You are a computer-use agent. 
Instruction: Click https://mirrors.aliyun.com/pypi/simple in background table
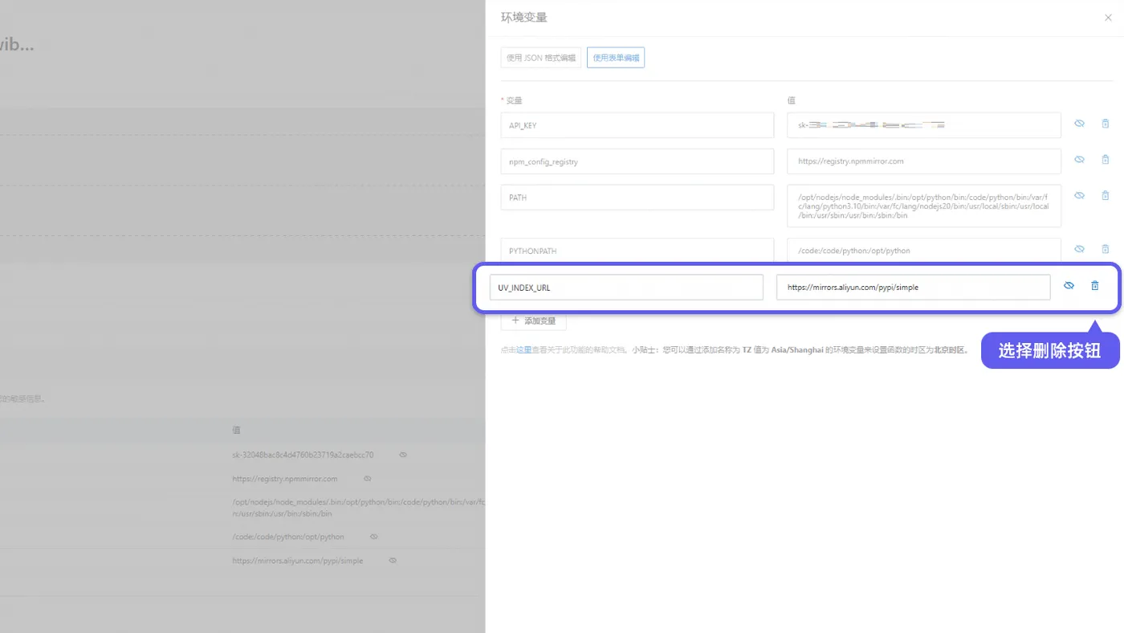[x=298, y=561]
